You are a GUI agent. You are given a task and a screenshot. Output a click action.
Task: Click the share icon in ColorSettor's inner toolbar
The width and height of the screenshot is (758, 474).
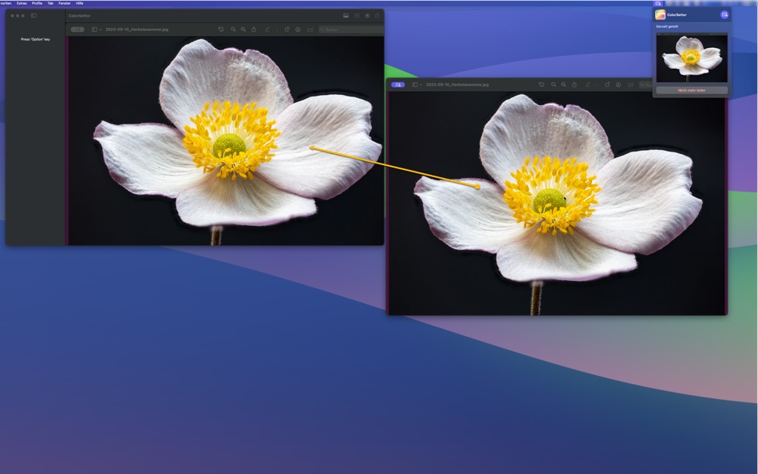point(254,30)
